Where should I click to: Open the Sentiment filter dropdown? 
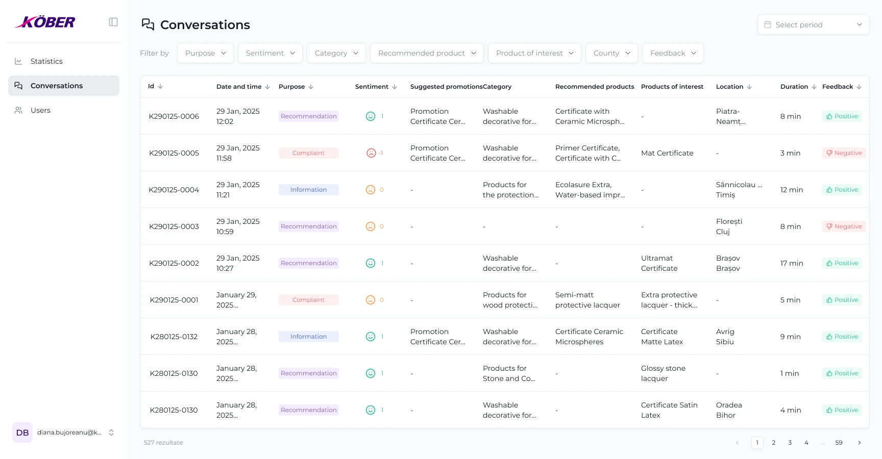coord(270,53)
